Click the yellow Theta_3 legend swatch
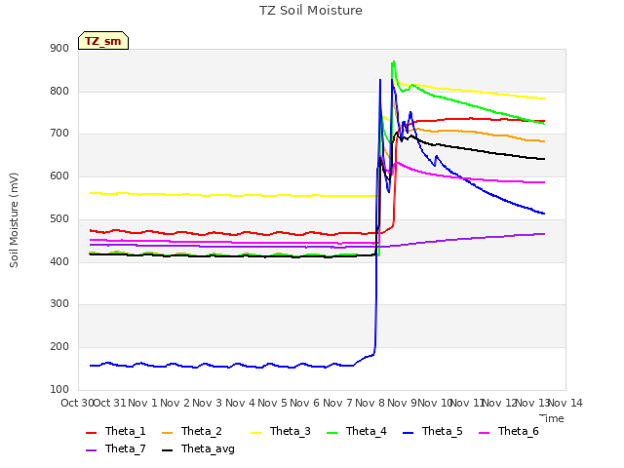The height and width of the screenshot is (468, 624). [255, 433]
